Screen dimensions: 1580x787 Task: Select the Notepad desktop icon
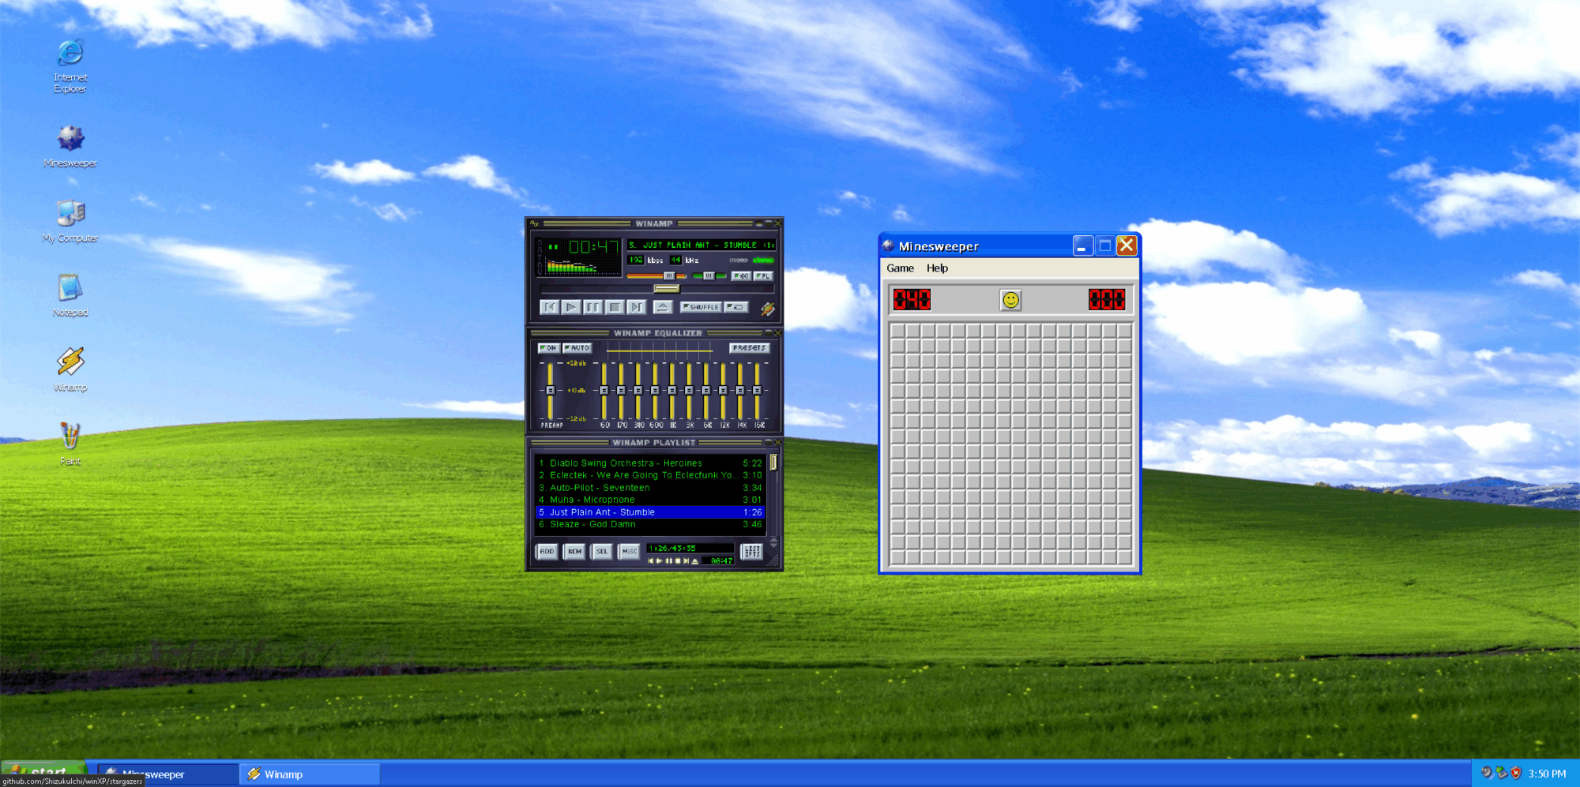(70, 295)
